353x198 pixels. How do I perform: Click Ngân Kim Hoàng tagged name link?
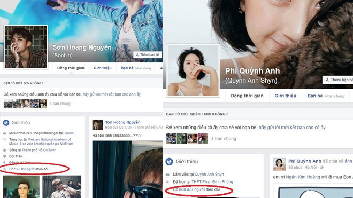coord(303,177)
